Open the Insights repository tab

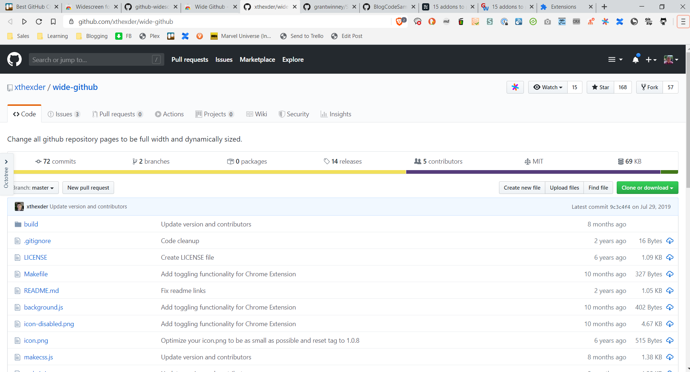336,114
